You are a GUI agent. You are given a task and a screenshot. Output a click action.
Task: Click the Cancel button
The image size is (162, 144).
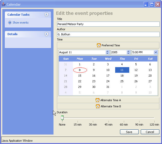point(150,132)
